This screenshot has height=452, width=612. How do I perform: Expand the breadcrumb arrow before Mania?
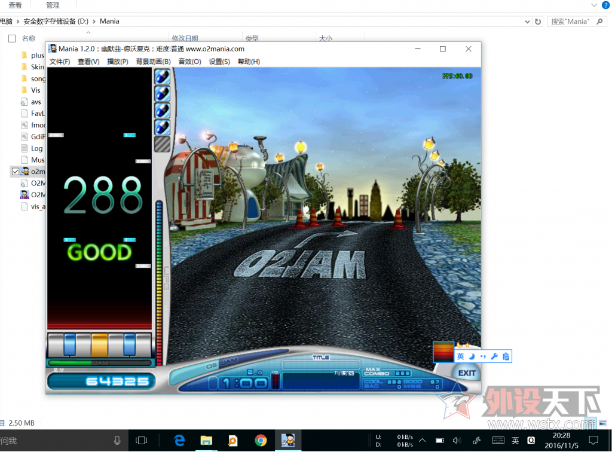click(94, 22)
